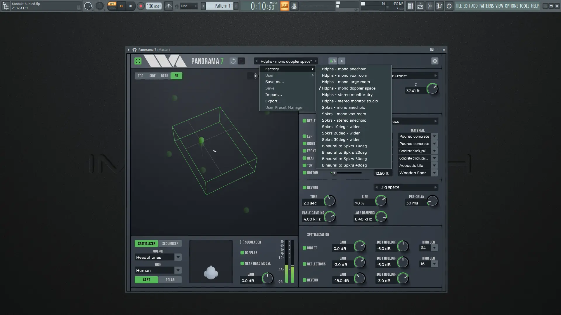Open the Playlist icon in the toolbar

point(420,6)
